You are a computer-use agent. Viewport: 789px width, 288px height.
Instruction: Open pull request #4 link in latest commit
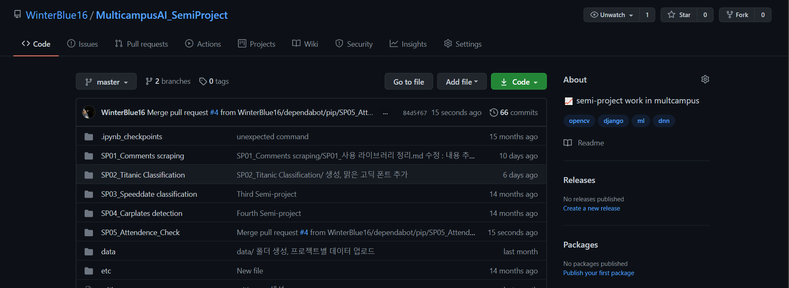pyautogui.click(x=214, y=113)
